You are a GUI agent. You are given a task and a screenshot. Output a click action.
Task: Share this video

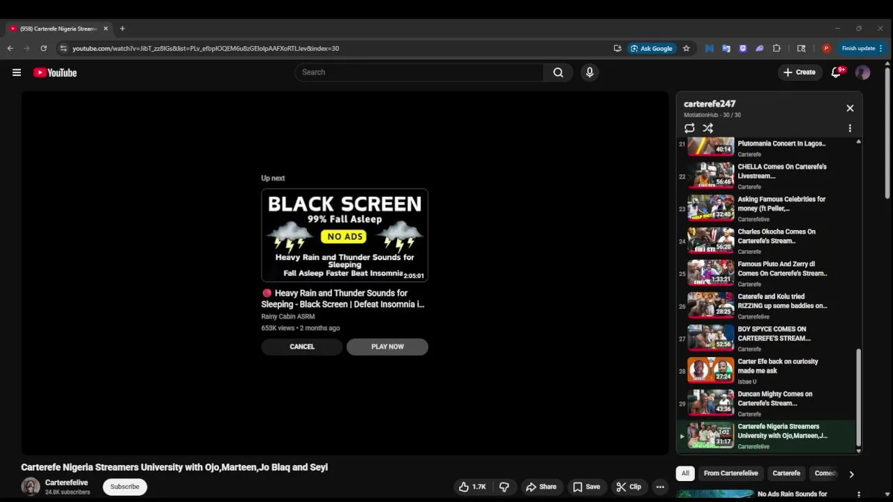coord(541,487)
